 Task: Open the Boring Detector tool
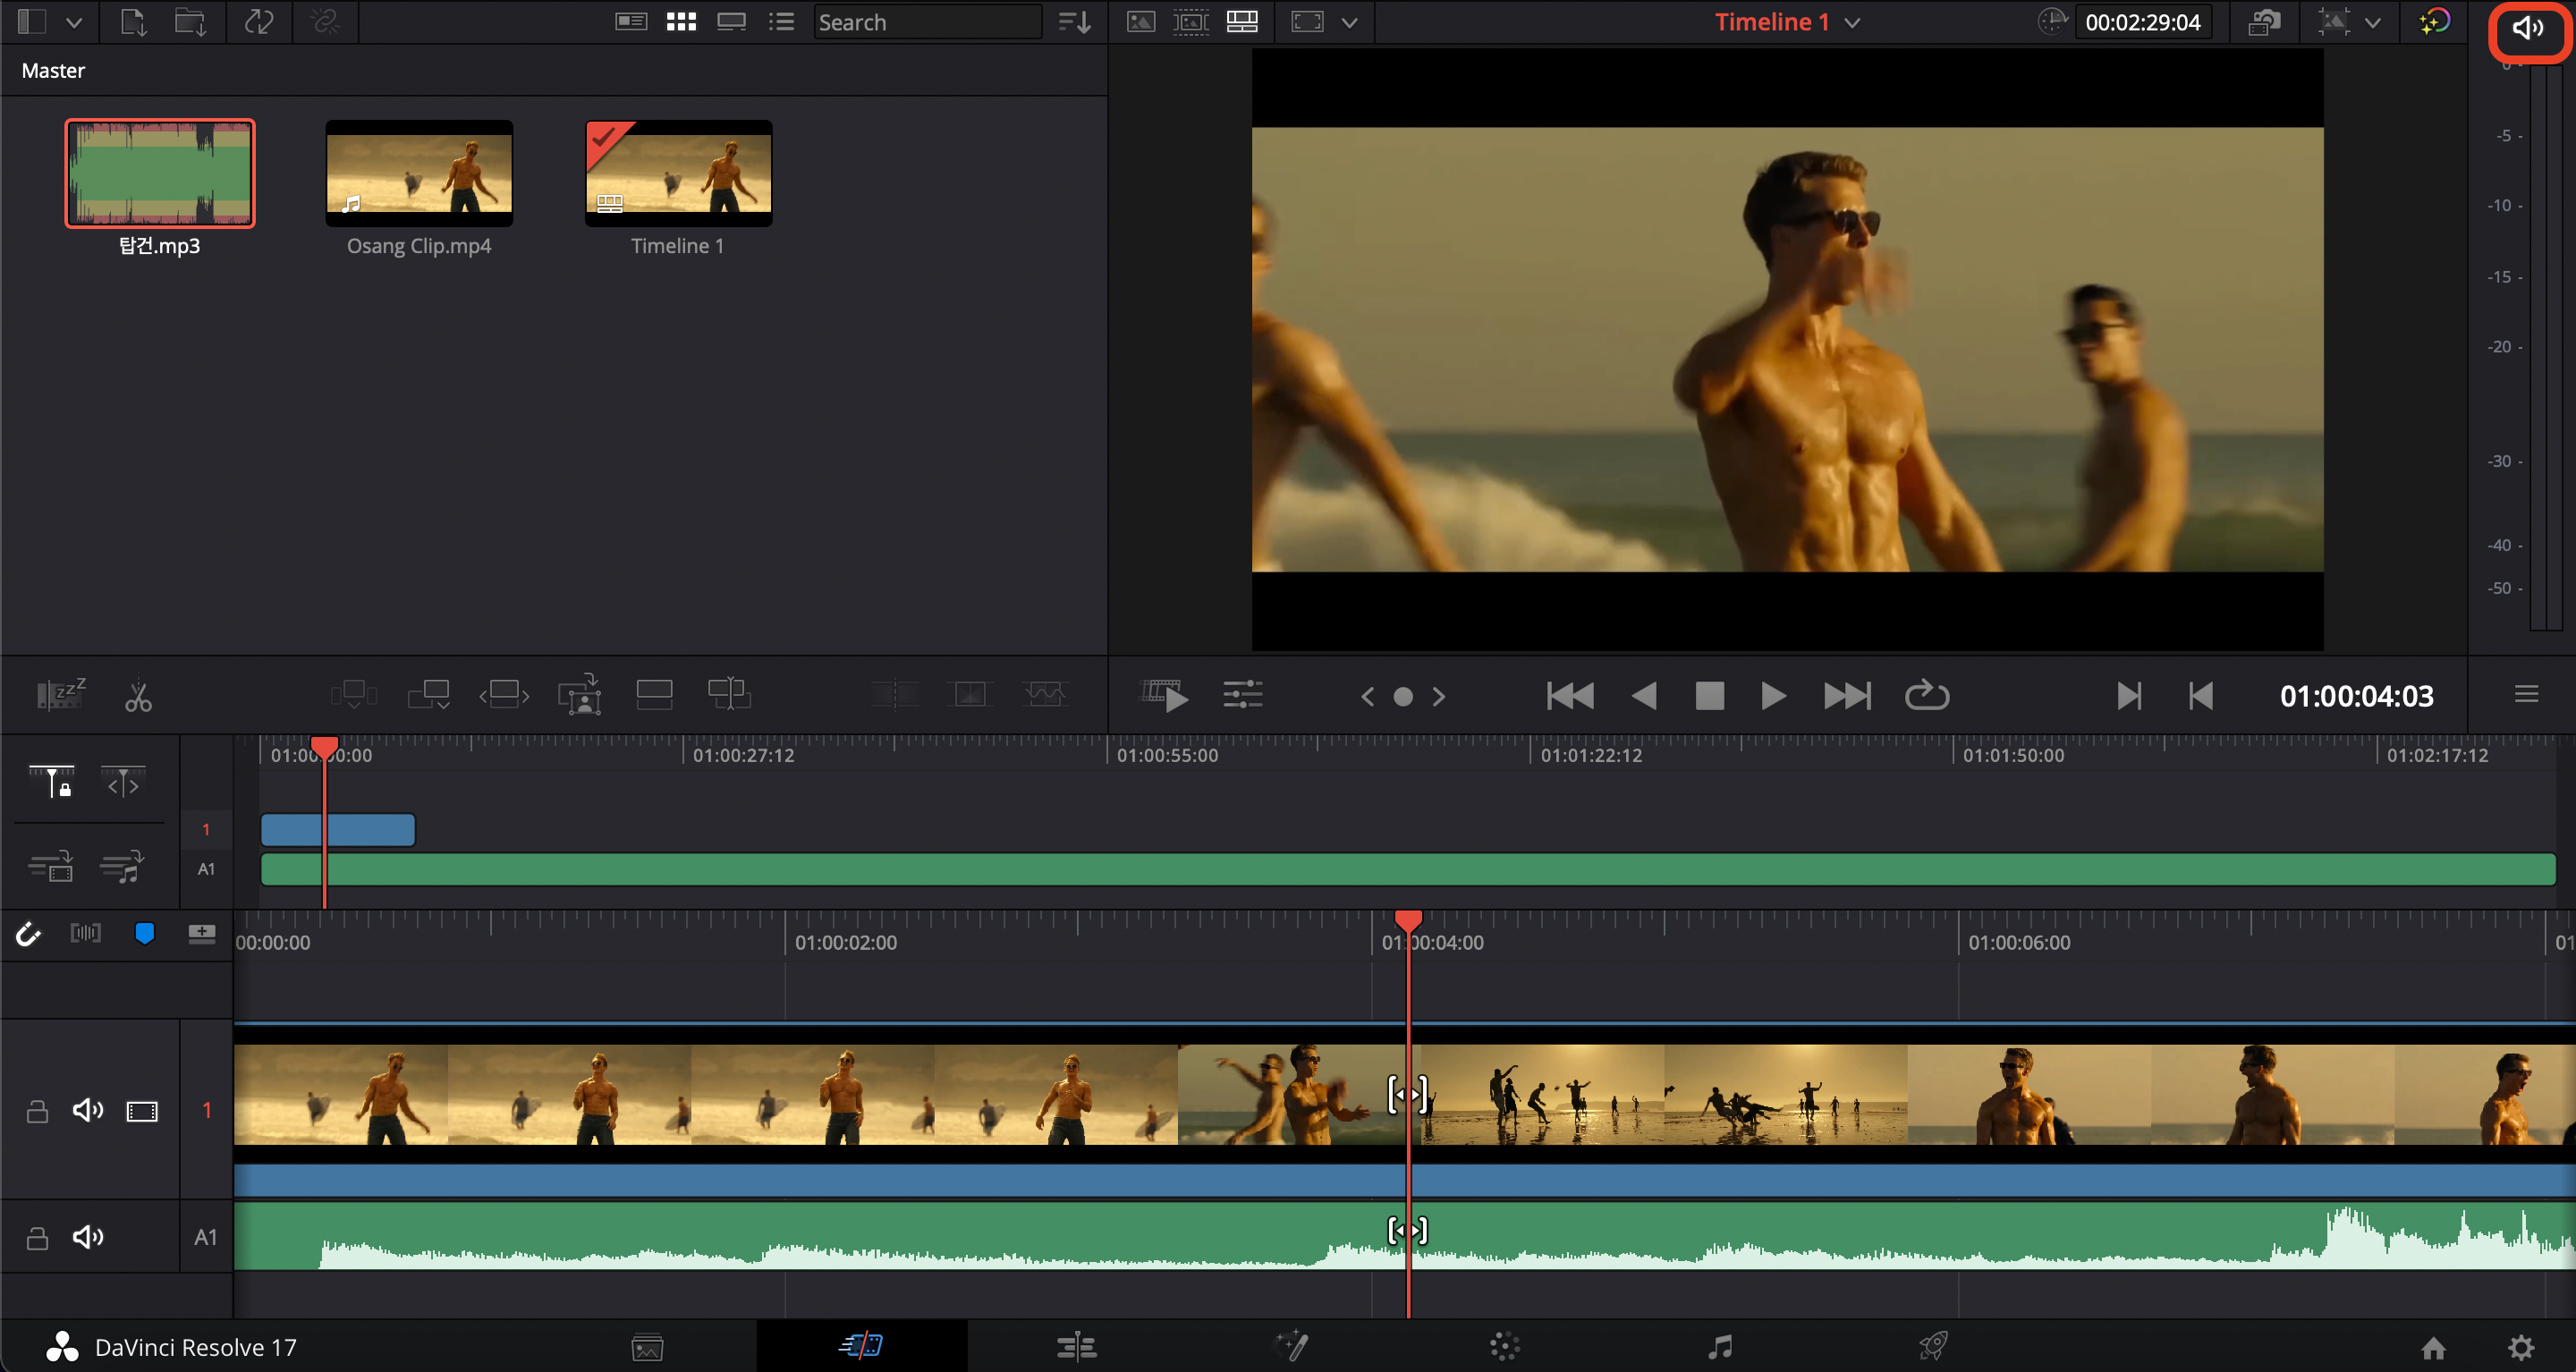61,694
